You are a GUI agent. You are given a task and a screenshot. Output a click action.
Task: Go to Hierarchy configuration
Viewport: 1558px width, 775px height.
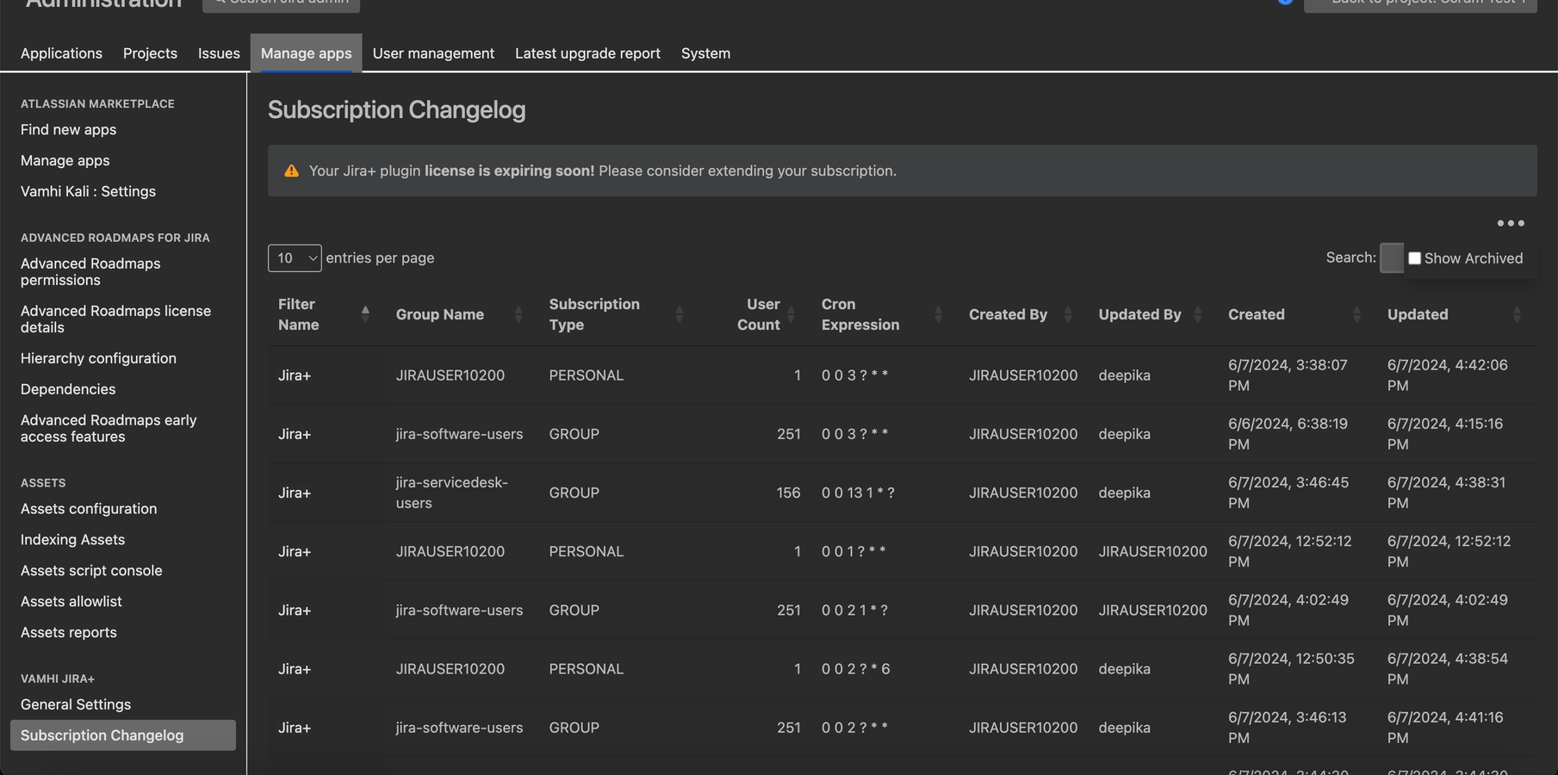coord(98,358)
